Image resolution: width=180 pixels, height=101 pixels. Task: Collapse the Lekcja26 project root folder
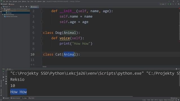pos(3,9)
